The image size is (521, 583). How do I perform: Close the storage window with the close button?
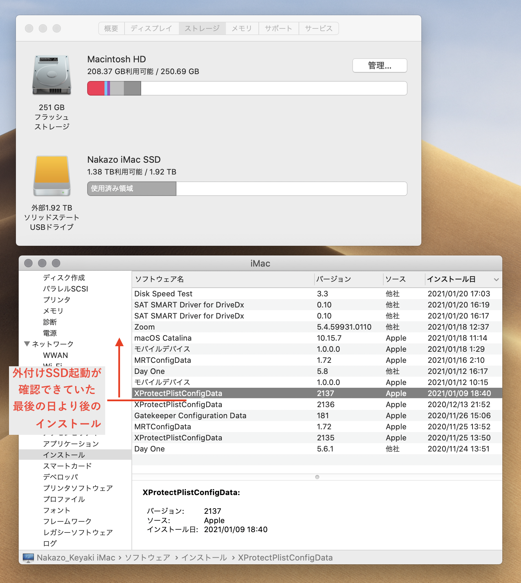coord(29,28)
